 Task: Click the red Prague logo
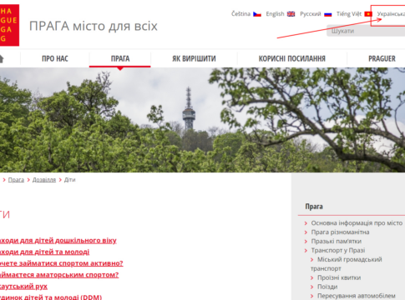tap(9, 25)
